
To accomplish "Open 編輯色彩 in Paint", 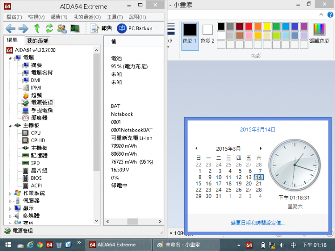I will click(x=319, y=34).
